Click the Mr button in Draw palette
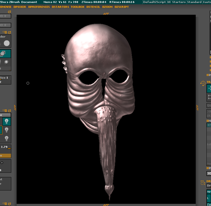This screenshot has width=211, height=206. tap(209, 192)
